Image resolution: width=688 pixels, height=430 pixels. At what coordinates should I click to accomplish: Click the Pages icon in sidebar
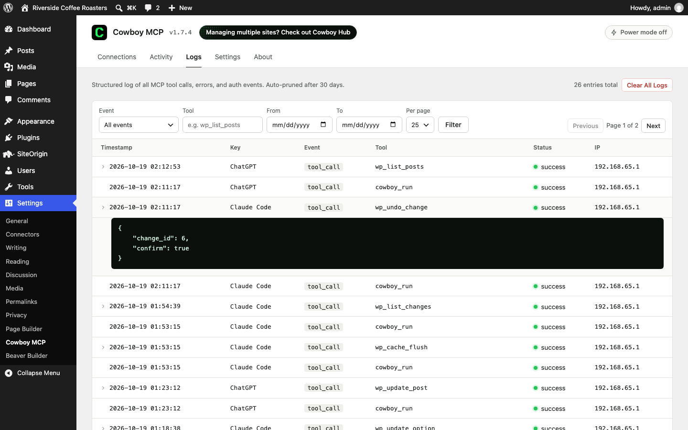(9, 84)
